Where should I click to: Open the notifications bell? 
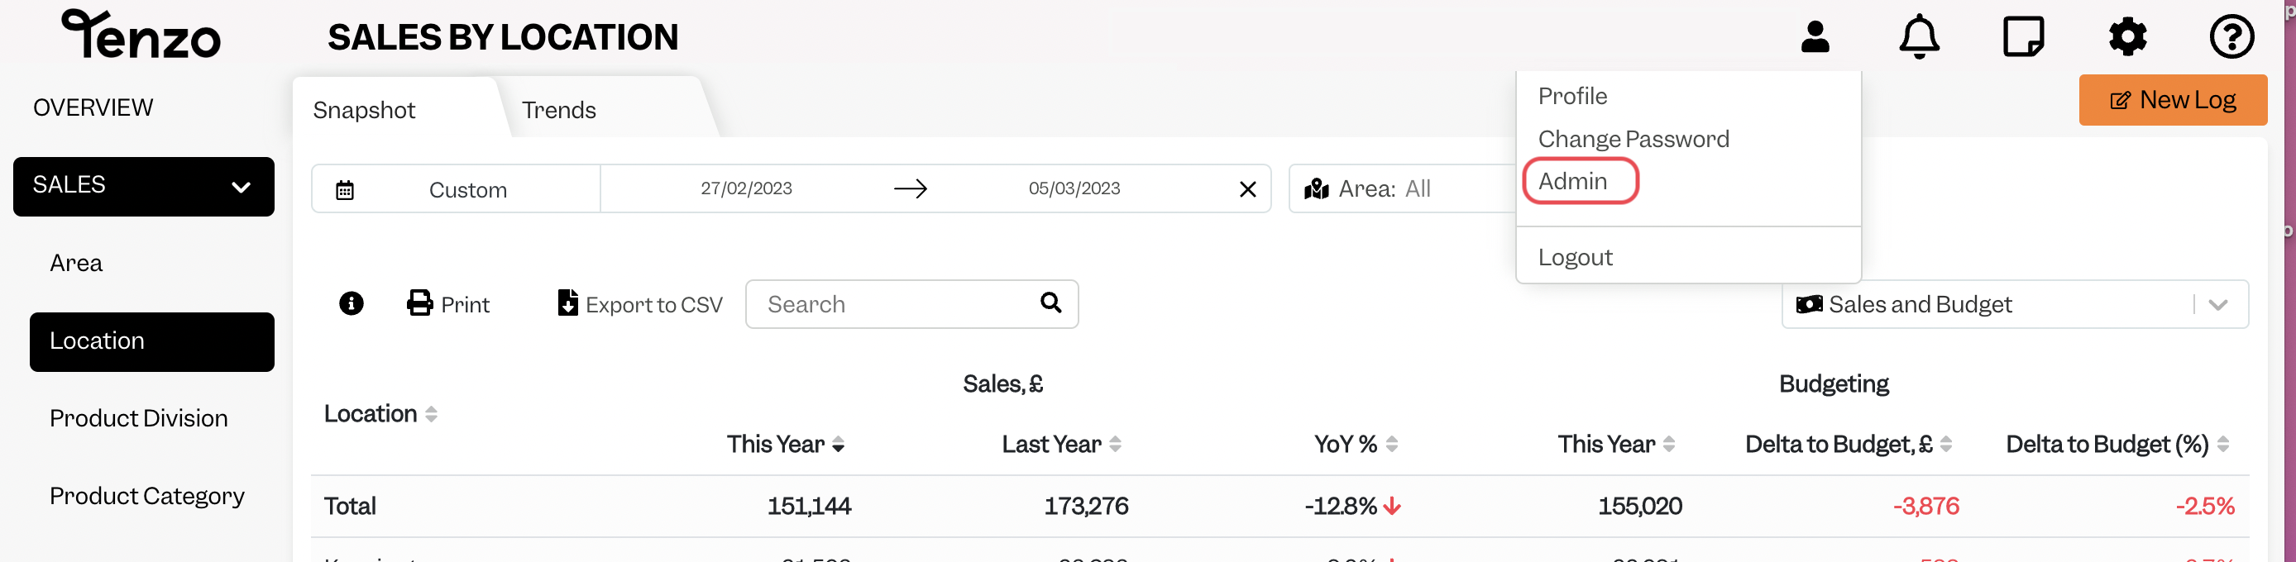[x=1919, y=37]
